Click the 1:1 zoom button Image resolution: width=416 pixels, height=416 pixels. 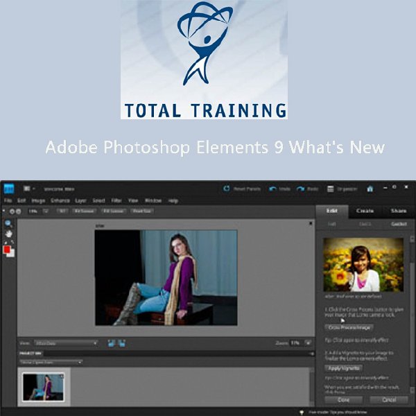(x=62, y=211)
